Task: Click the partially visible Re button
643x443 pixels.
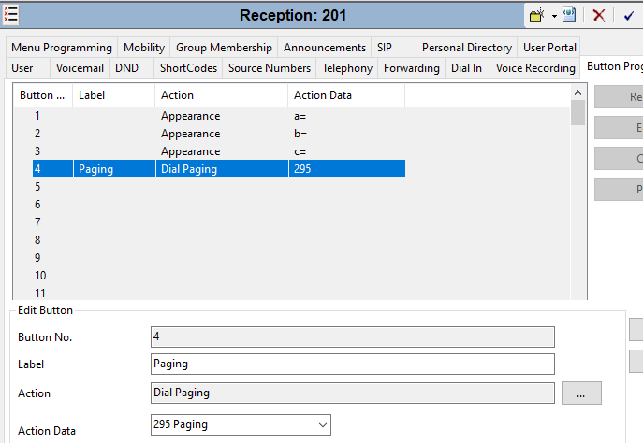Action: pyautogui.click(x=619, y=97)
